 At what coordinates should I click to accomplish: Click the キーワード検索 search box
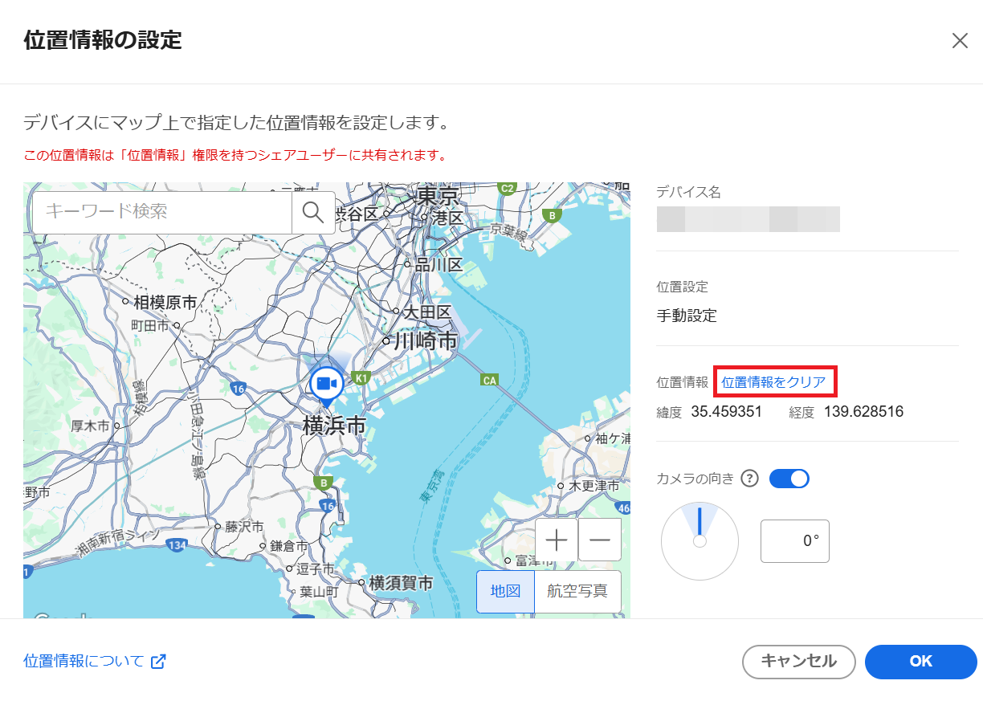click(x=161, y=212)
